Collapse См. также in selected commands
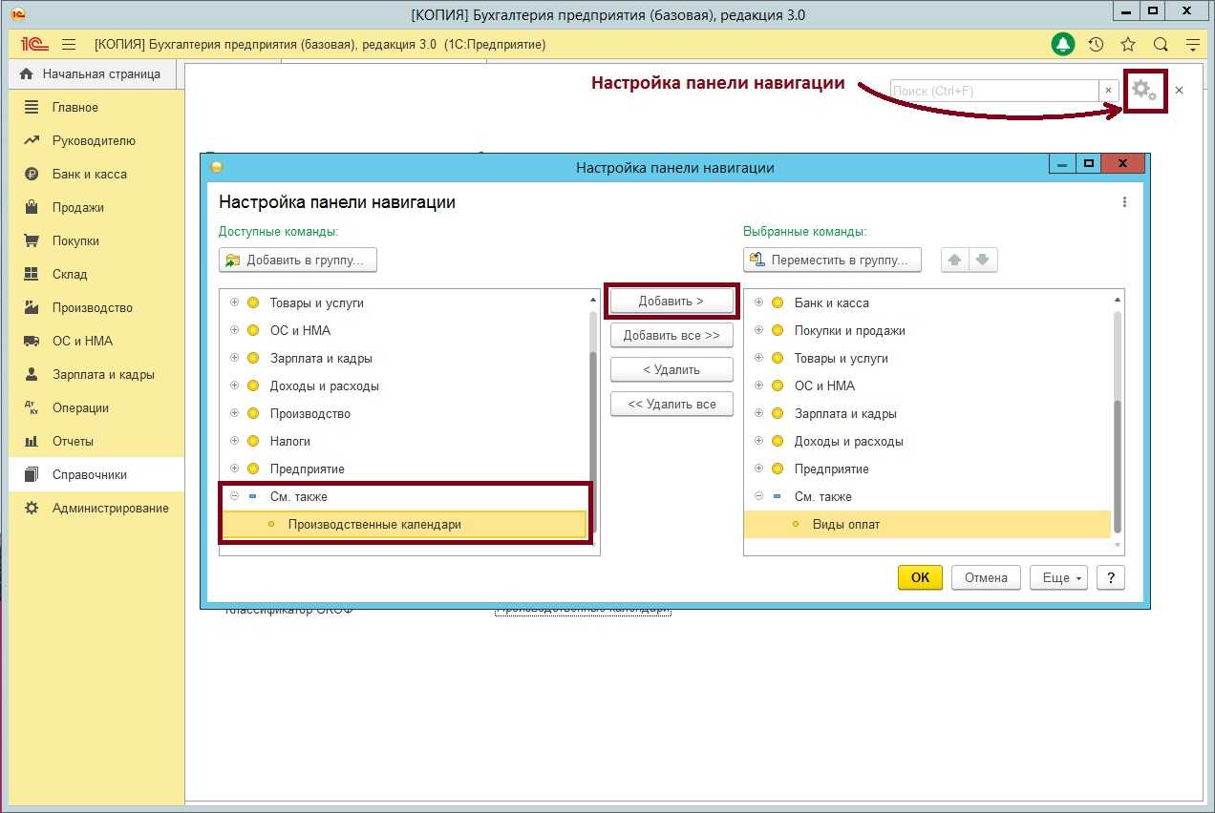Screen dimensions: 1215x813 759,496
